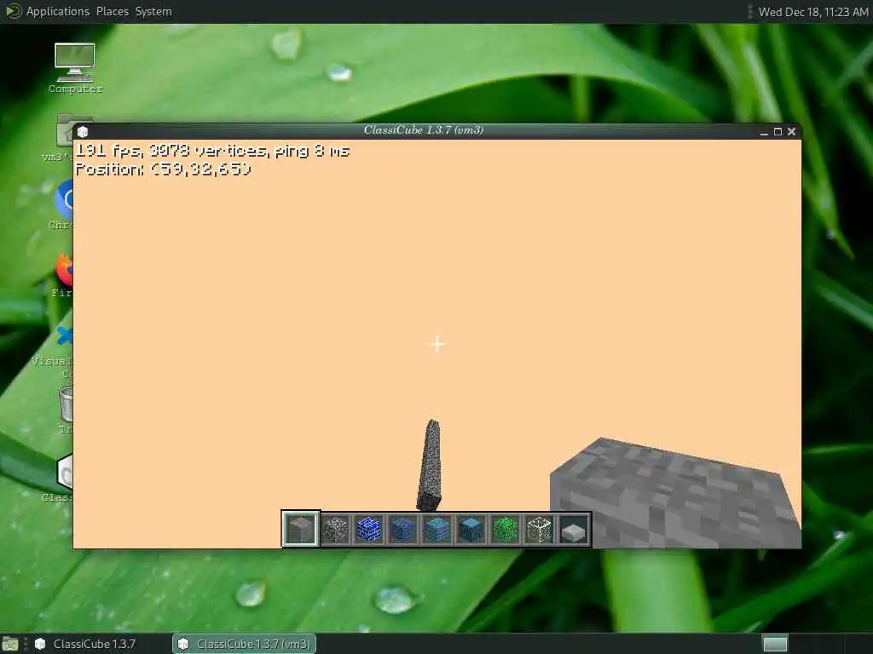Click the fps and vertices status text
873x654 pixels.
(212, 151)
